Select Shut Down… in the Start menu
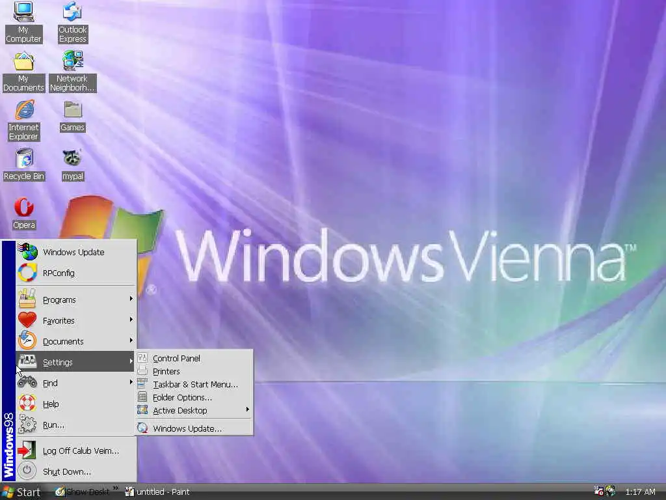This screenshot has width=666, height=500. [75, 471]
